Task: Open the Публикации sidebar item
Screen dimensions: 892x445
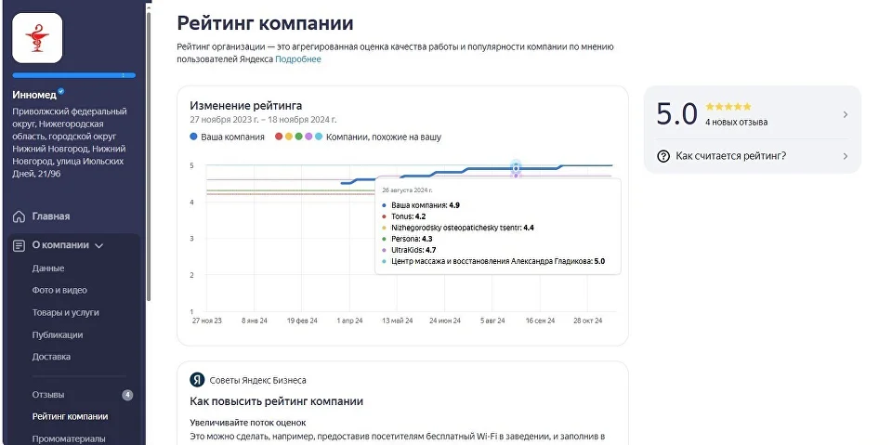Action: click(x=58, y=334)
